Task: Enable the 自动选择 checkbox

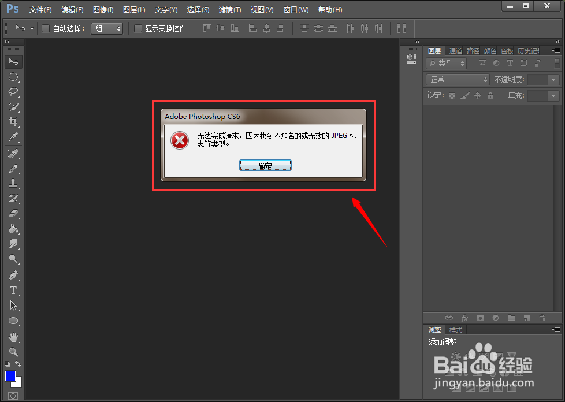Action: click(46, 28)
